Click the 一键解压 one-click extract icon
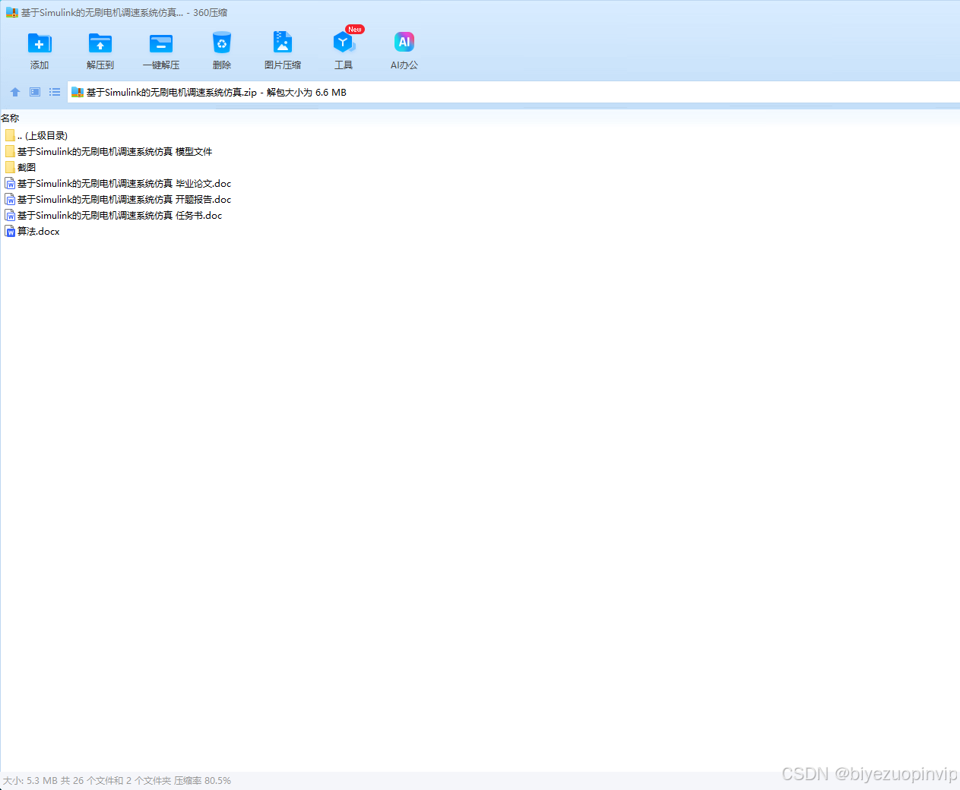The height and width of the screenshot is (790, 960). click(161, 43)
